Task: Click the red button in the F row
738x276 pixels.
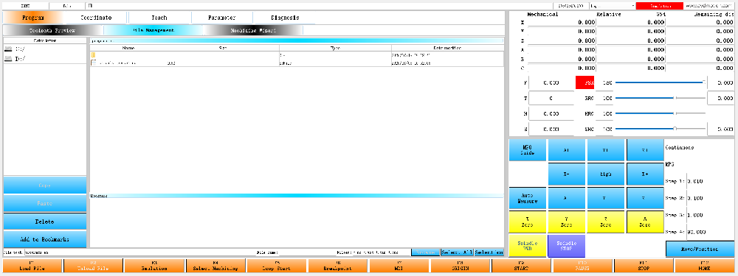Action: coord(585,82)
